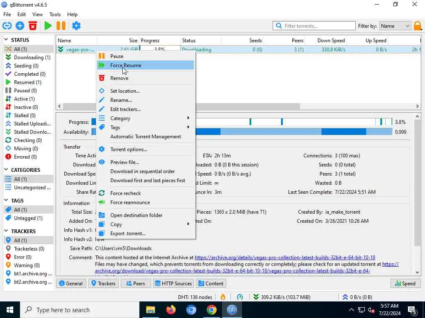Select the Errored (0) status filter

point(29,157)
